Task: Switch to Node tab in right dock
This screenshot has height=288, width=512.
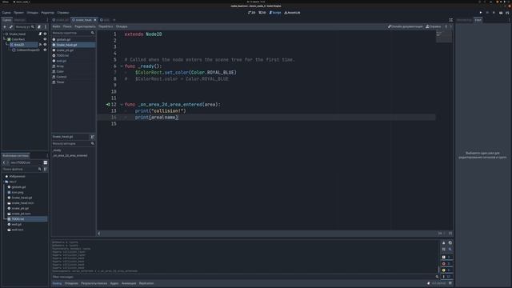Action: coord(478,20)
